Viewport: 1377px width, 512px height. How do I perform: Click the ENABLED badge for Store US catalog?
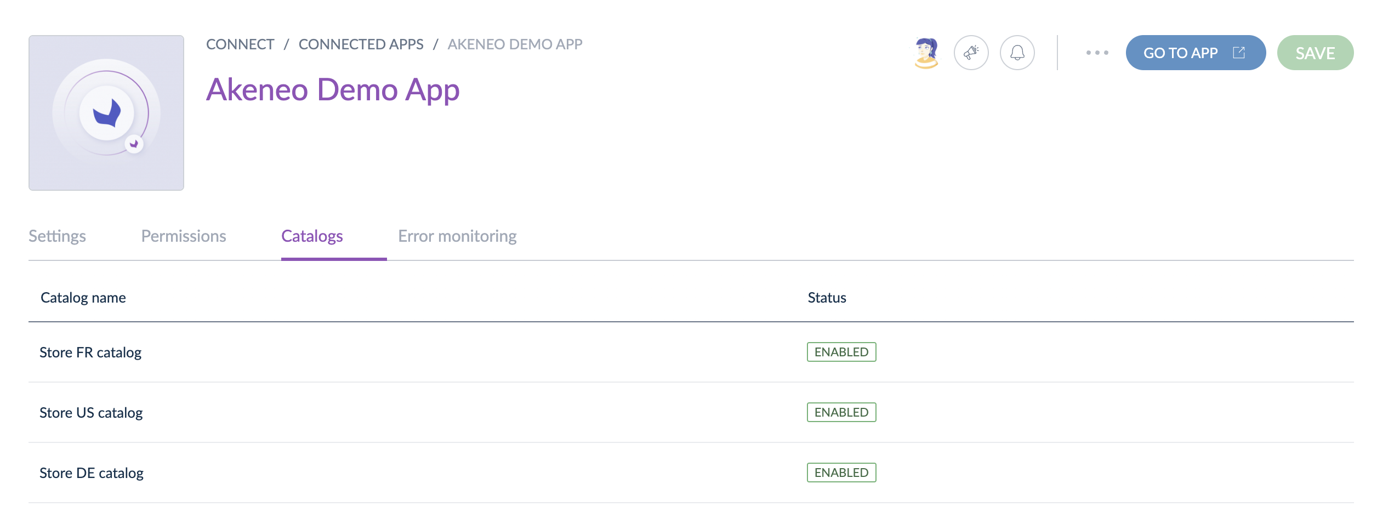842,412
